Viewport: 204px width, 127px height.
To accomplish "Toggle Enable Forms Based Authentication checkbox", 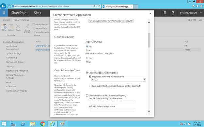I will 87,95.
